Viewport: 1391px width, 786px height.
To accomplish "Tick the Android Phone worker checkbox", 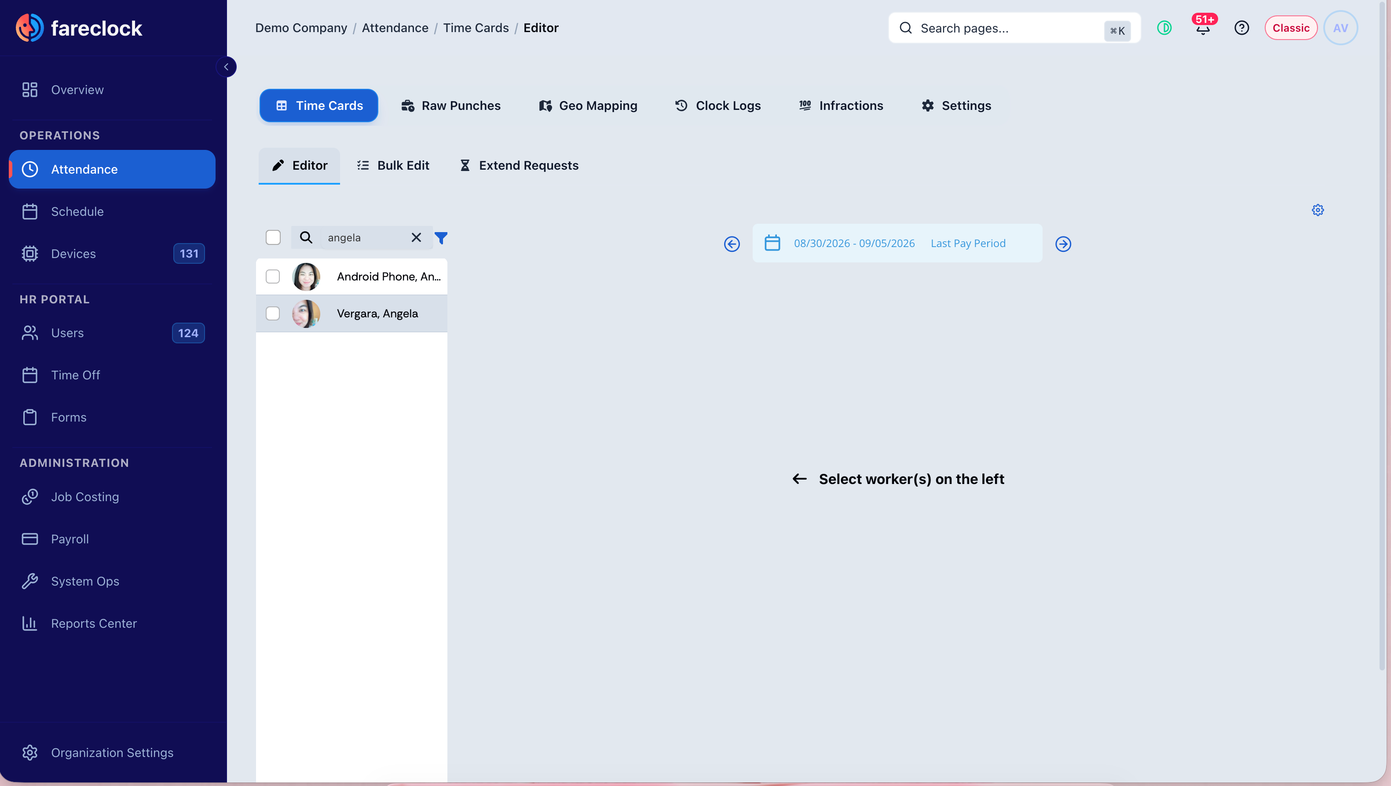I will pyautogui.click(x=273, y=277).
